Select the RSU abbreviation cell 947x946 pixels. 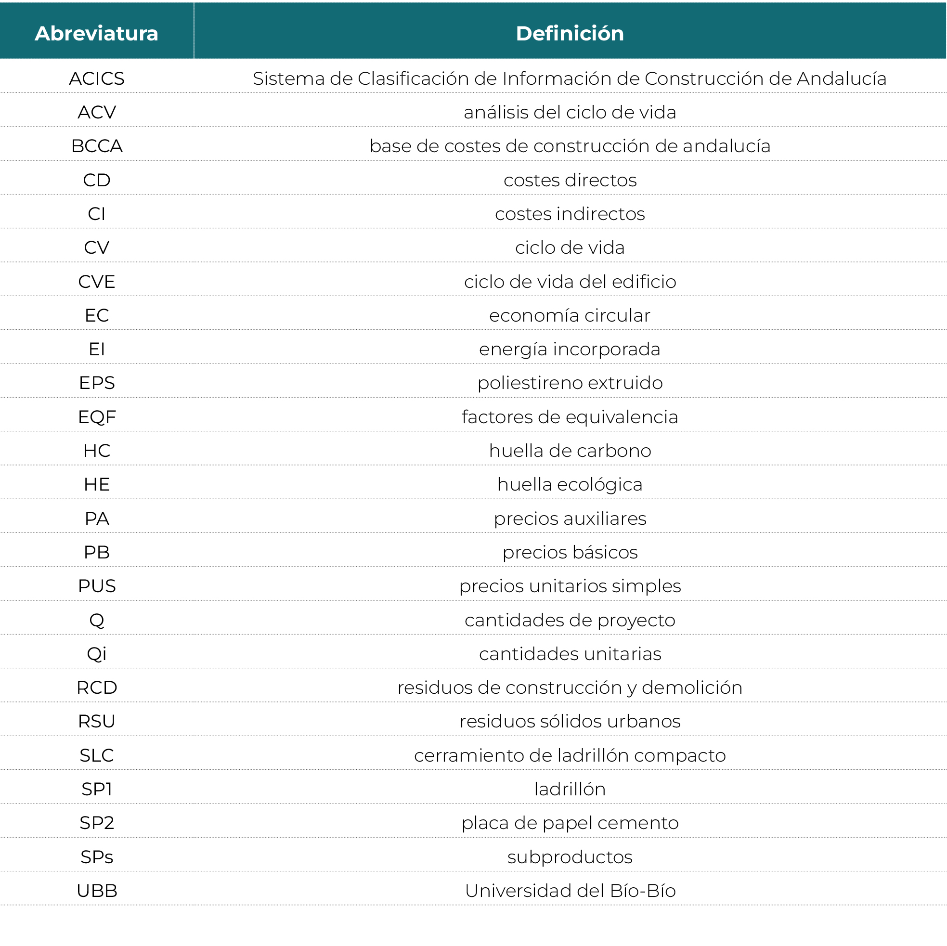point(97,721)
